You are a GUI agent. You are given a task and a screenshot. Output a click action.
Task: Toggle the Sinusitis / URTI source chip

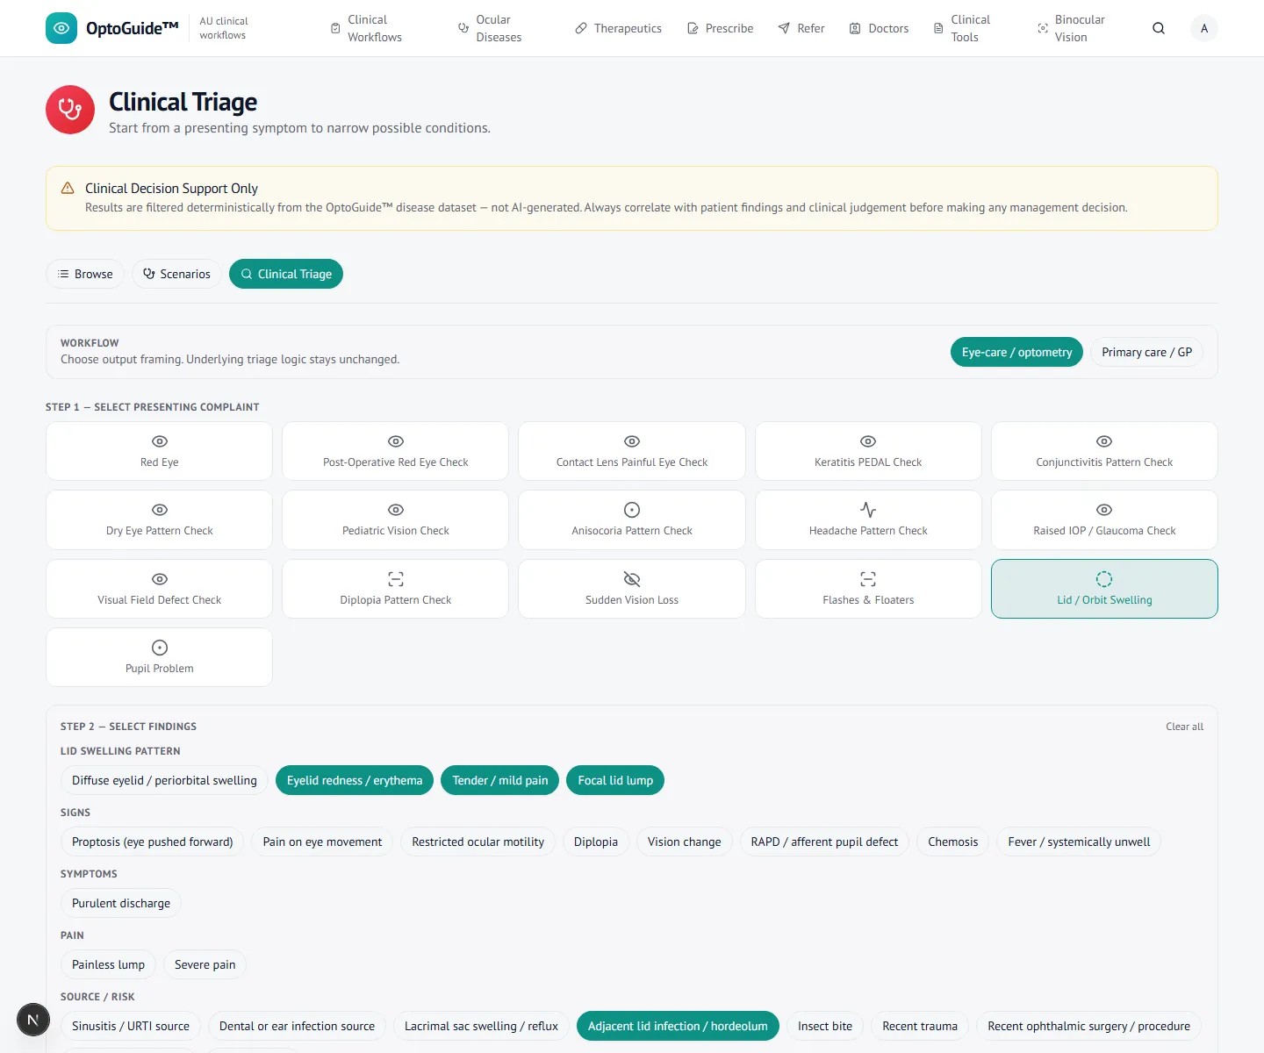tap(131, 1026)
